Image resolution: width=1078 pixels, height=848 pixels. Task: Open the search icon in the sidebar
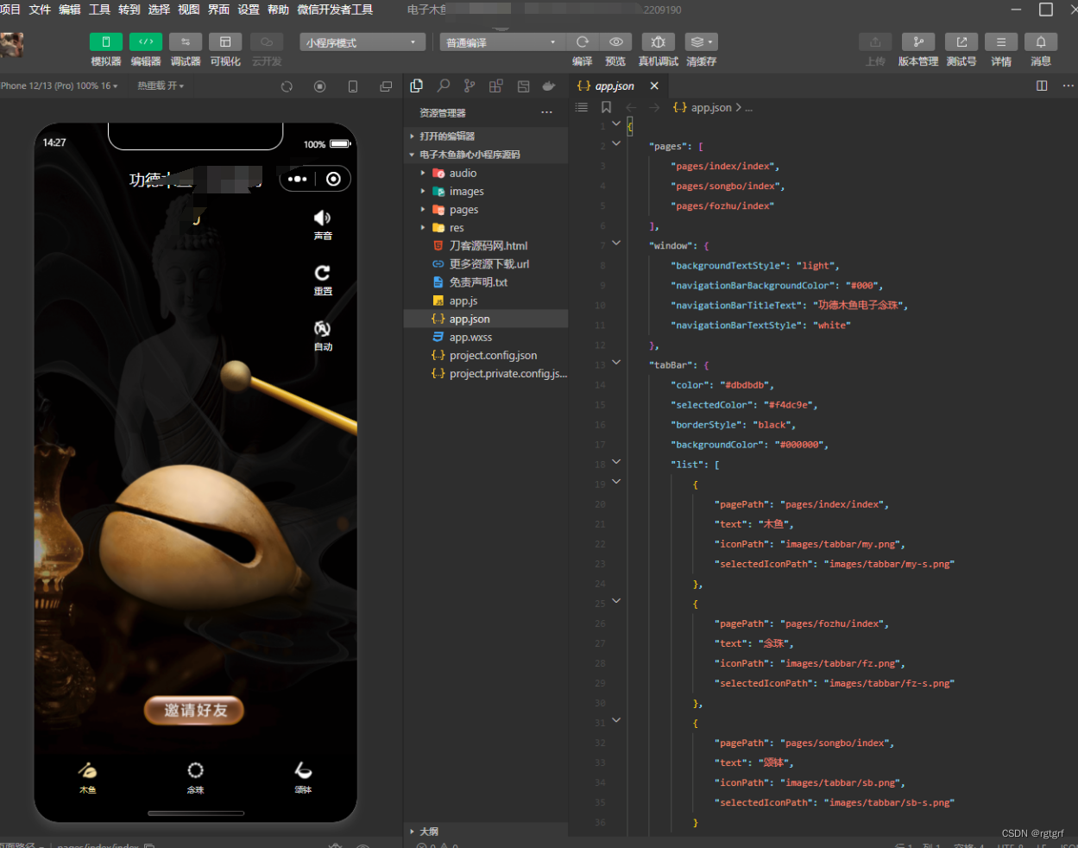pyautogui.click(x=443, y=86)
